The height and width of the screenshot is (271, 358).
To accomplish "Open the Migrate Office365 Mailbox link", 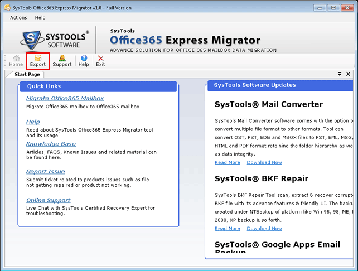I will pyautogui.click(x=65, y=98).
